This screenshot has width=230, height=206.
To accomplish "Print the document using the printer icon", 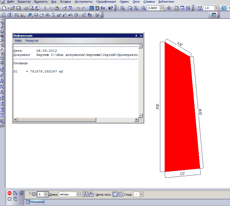I will [26, 8].
